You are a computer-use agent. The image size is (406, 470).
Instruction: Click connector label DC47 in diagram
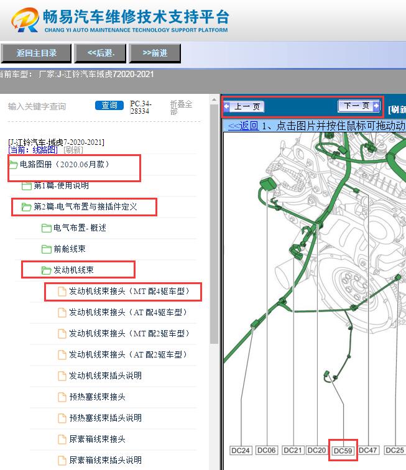point(368,450)
